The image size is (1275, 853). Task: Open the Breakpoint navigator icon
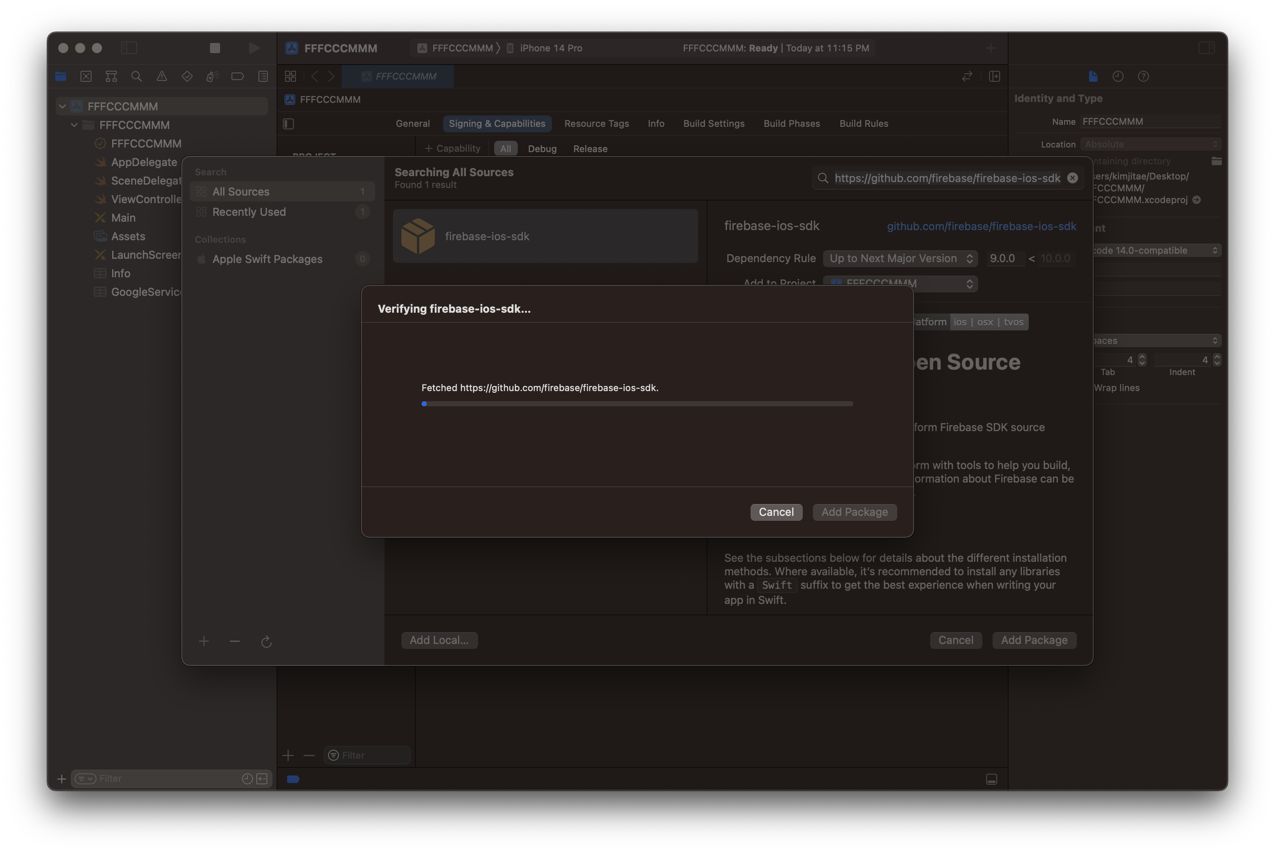pos(237,76)
